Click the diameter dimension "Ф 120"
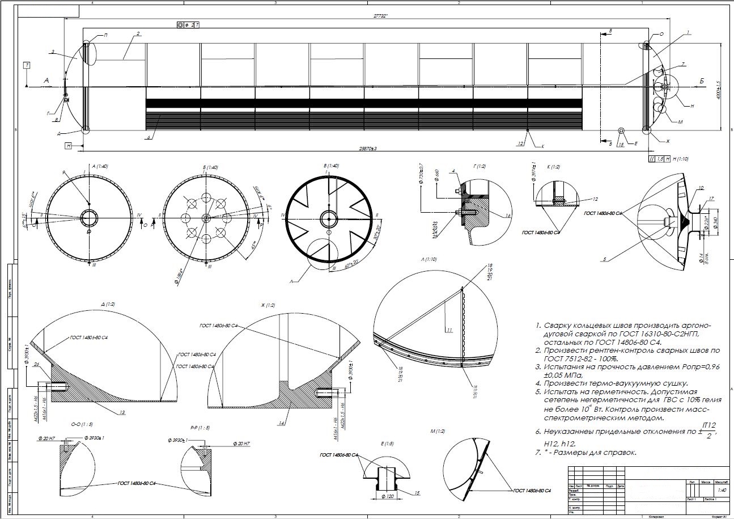This screenshot has height=519, width=734. tap(388, 496)
